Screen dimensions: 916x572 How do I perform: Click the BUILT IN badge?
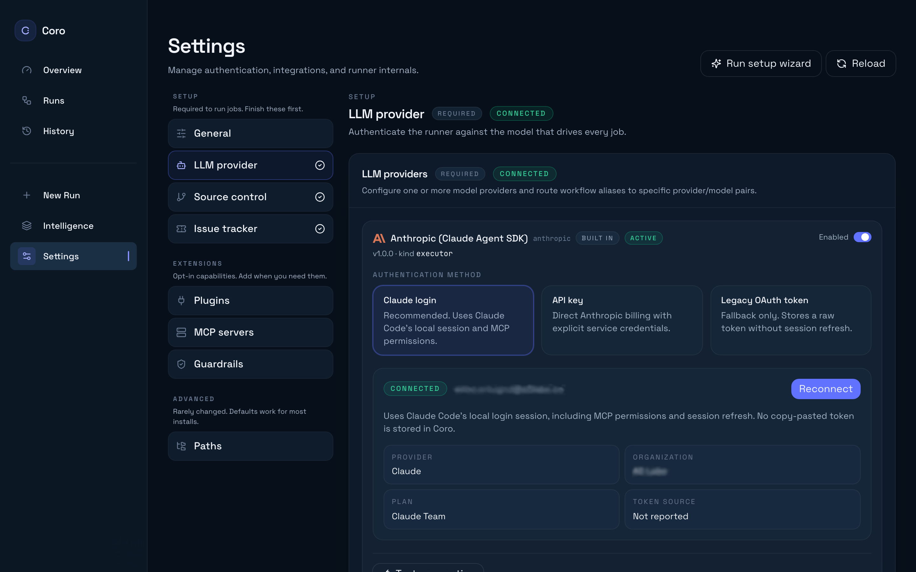pyautogui.click(x=597, y=238)
